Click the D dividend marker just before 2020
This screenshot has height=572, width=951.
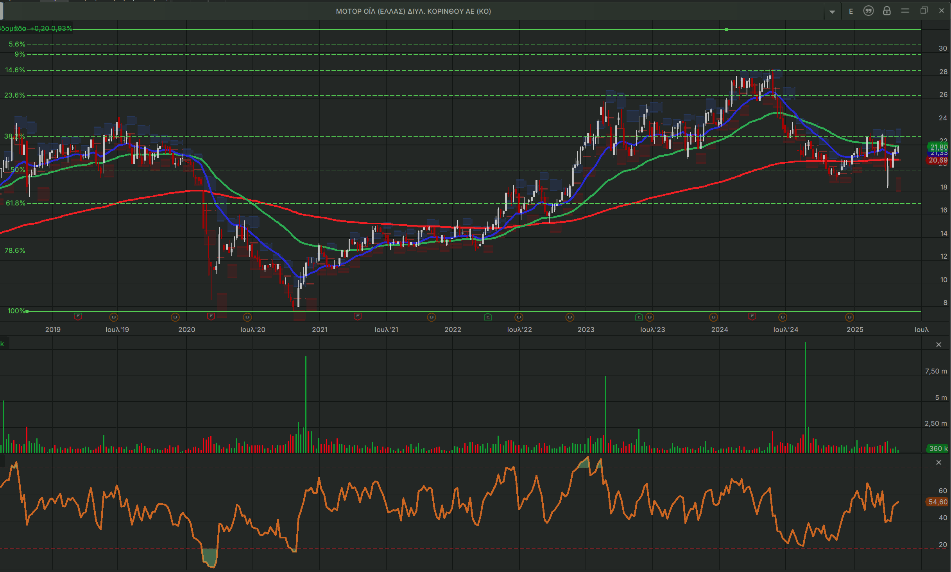[x=176, y=317]
